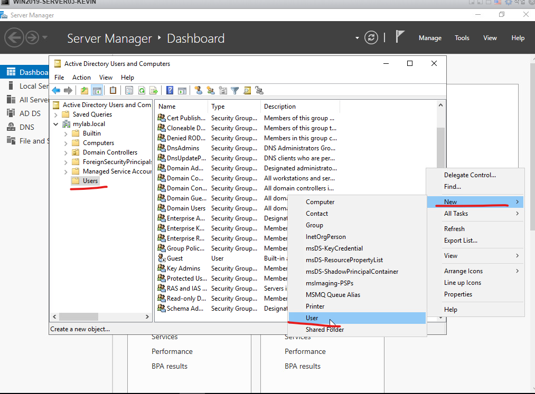Expand the ForeignSecurityPrincipals node
Screen dimensions: 535x394
tap(66, 162)
